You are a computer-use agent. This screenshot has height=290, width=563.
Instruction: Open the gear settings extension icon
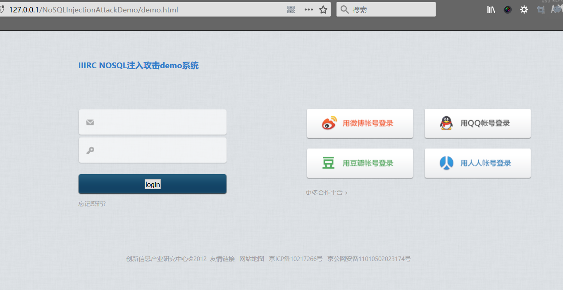click(524, 10)
